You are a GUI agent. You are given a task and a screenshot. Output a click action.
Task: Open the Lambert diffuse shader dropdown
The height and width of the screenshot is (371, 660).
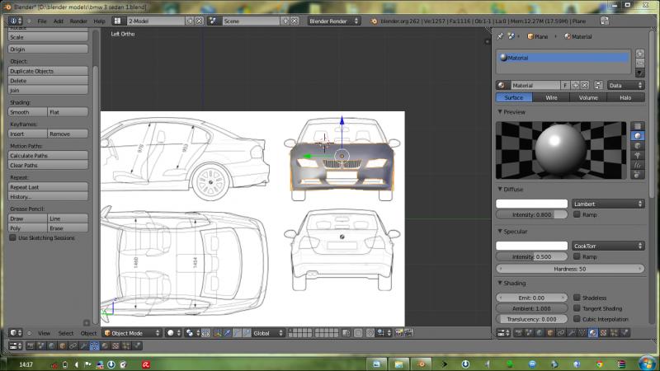click(608, 204)
